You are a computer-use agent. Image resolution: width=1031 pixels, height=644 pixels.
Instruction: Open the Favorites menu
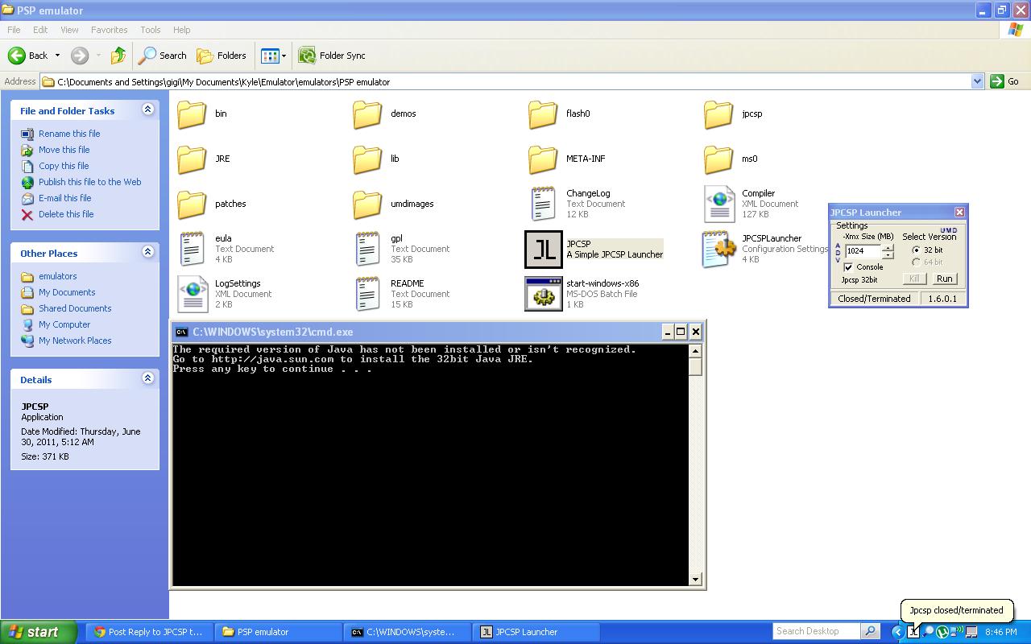(x=109, y=30)
